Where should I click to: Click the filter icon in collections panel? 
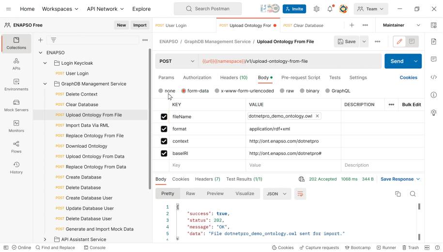[x=53, y=40]
